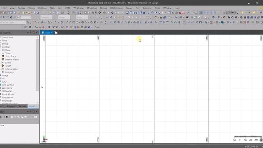Click the sigma summation toolbar icon
Screen dimensions: 263x148
click(211, 22)
